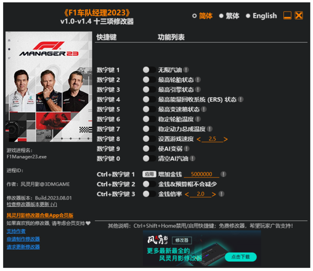This screenshot has width=313, height=271.
Task: Enable 稳定动力总成温度 switch
Action: point(149,129)
